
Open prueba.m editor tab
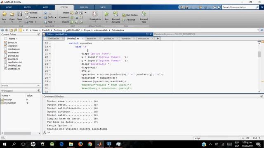109,39
